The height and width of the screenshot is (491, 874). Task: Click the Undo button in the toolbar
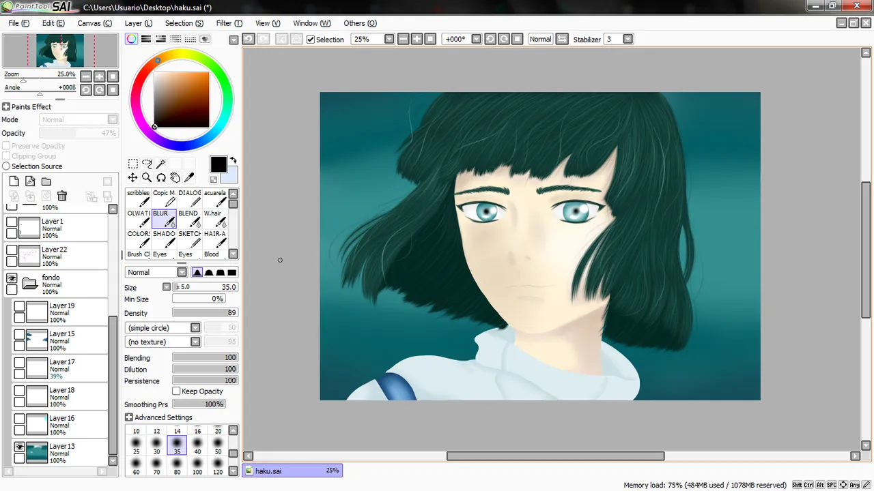[249, 39]
